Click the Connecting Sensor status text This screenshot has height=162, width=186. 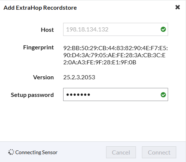point(36,152)
